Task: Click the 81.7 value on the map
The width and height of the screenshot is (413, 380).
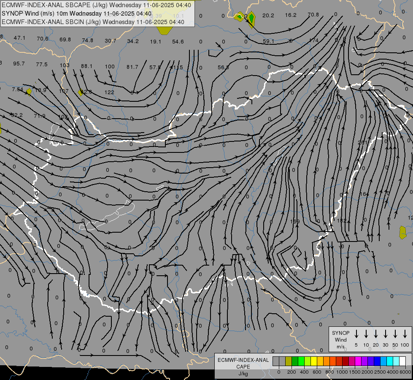Action: point(132,67)
